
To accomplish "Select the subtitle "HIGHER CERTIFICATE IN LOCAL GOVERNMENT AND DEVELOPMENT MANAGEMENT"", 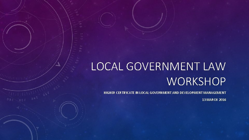I will (165, 93).
